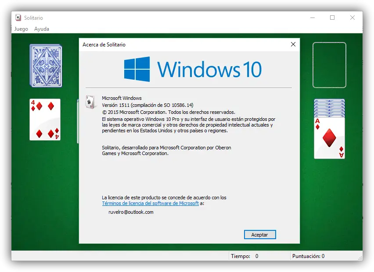Click the © 2015 Microsoft Corporation line

tap(169, 112)
